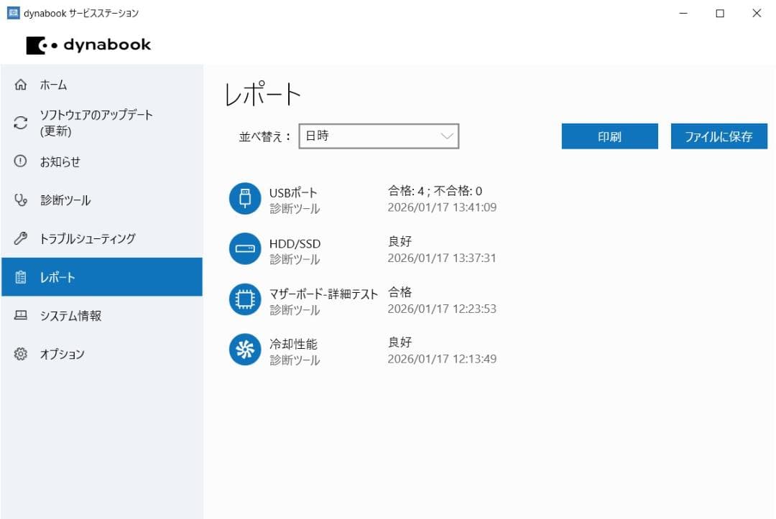
Task: Open the 冷却性能 fan icon
Action: click(244, 350)
